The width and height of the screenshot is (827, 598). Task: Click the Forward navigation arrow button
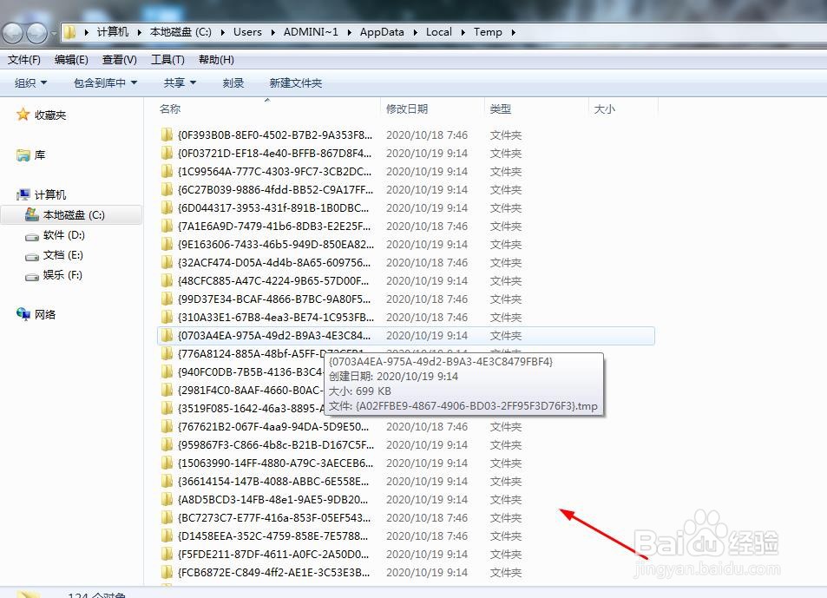[36, 34]
